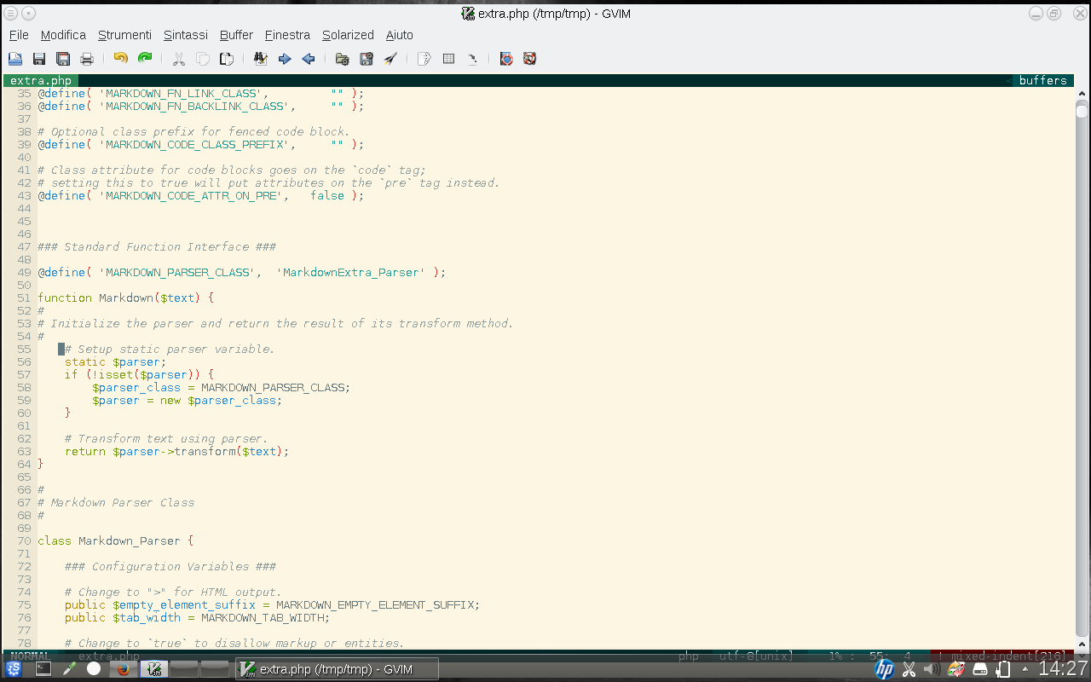
Task: Click the keep-on-desktops circle button in title bar
Action: click(x=28, y=13)
